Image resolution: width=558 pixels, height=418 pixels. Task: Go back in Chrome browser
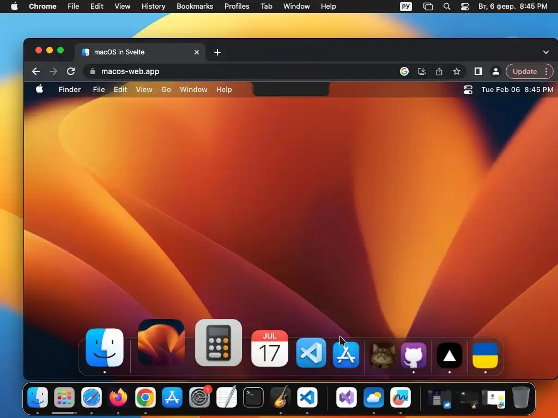point(35,71)
